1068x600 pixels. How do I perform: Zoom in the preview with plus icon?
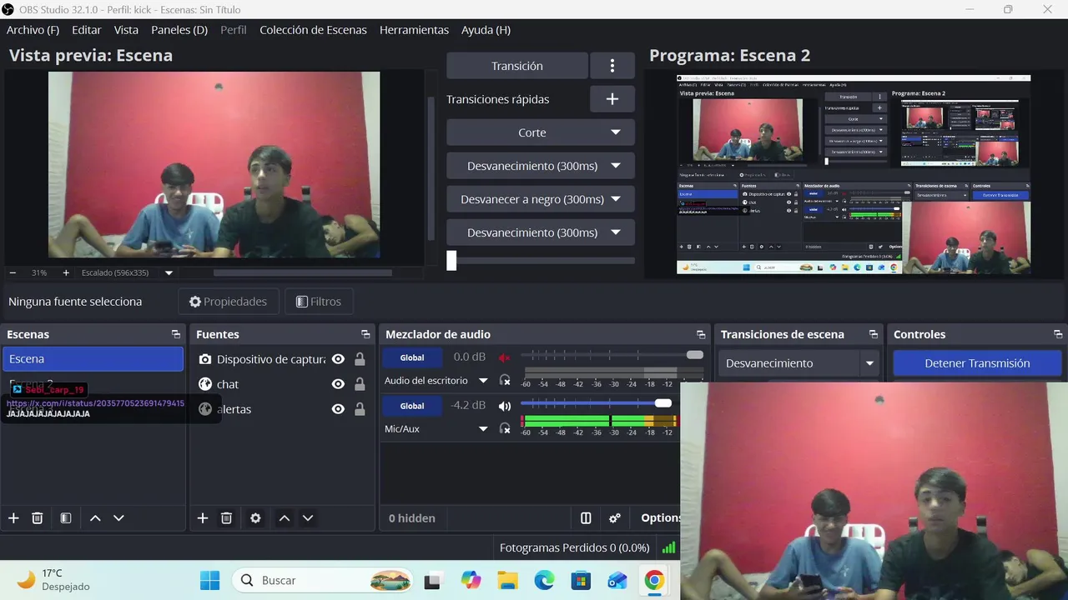coord(66,272)
